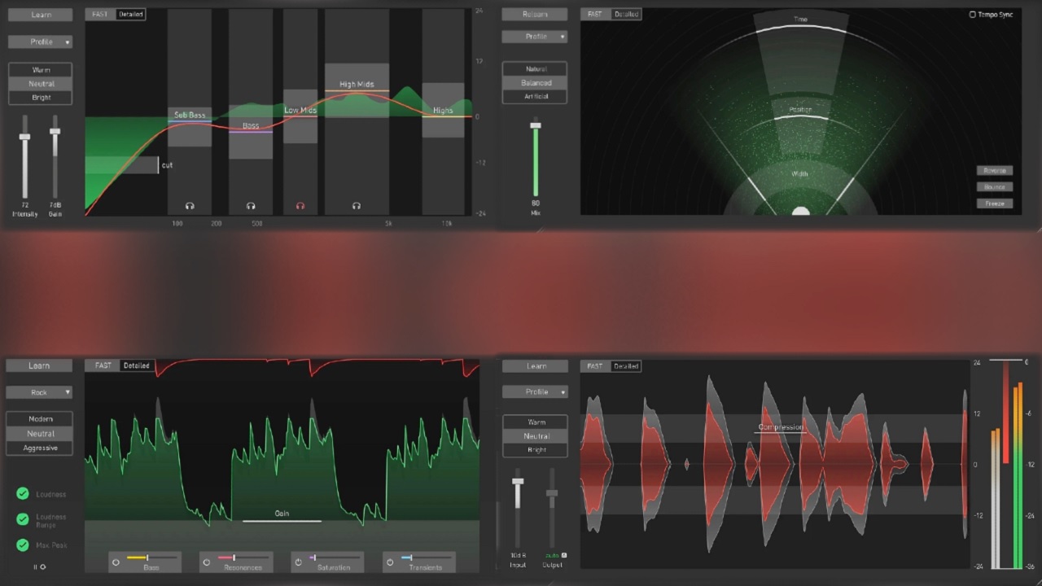Click Learn button in the limiter panel

point(39,366)
